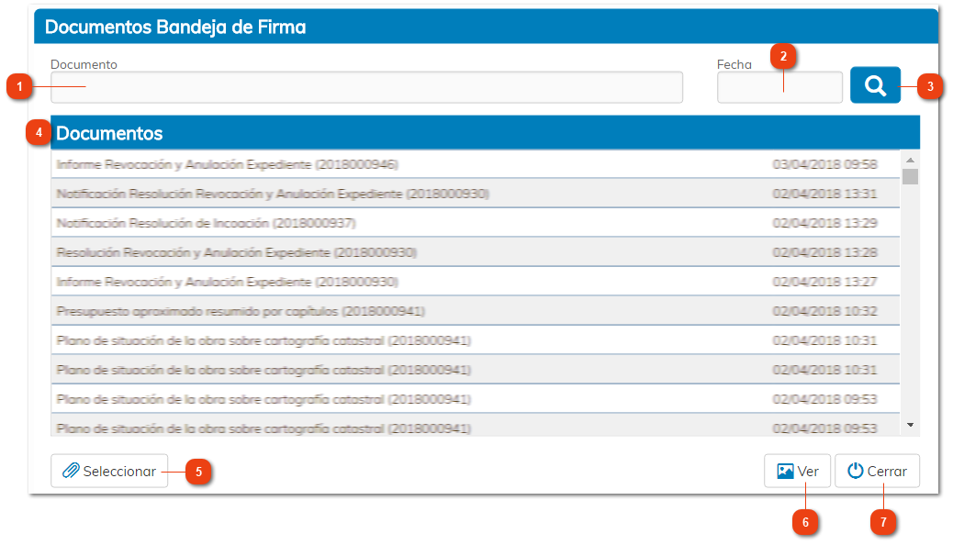Image resolution: width=953 pixels, height=545 pixels.
Task: Select Notificación Resolución Revocación y Anulación Expediente
Action: (x=367, y=193)
